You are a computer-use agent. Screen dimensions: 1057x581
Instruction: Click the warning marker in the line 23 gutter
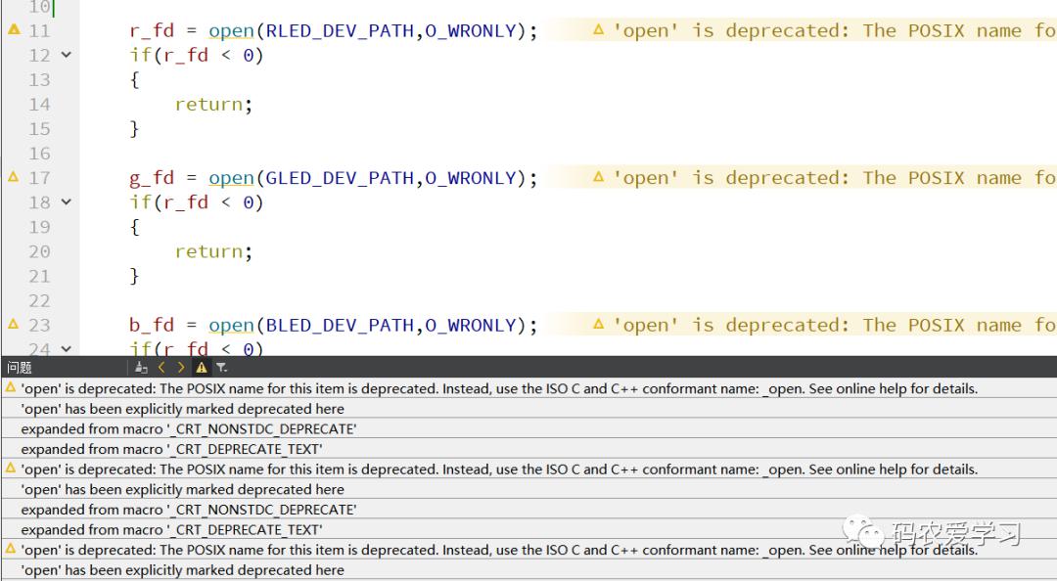[x=14, y=324]
